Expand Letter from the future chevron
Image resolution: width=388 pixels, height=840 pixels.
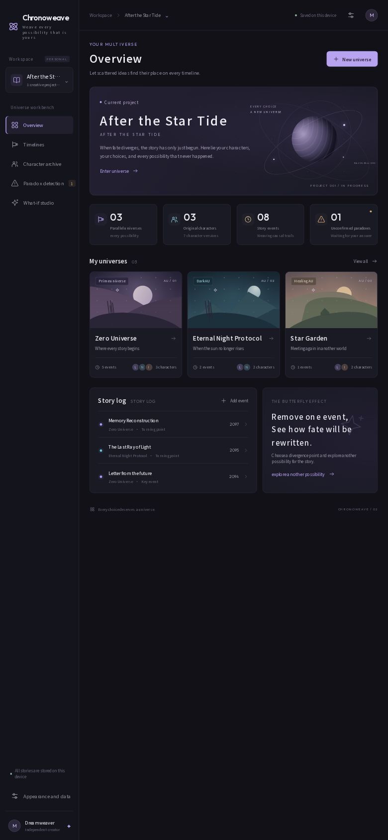pos(246,477)
